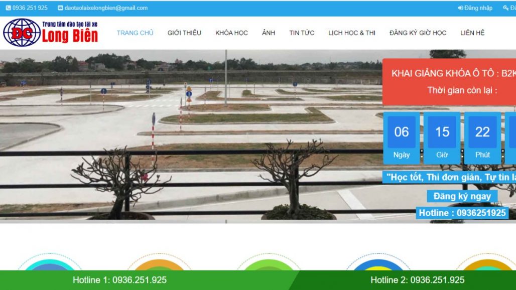Viewport: 516px width, 290px height.
Task: Open the GIỚI THIỆU menu item
Action: 184,33
